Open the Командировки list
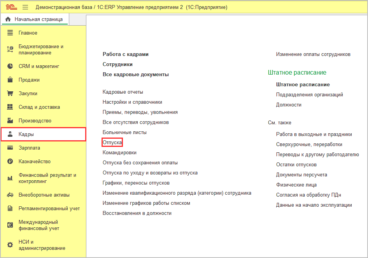The height and width of the screenshot is (258, 368). [119, 153]
